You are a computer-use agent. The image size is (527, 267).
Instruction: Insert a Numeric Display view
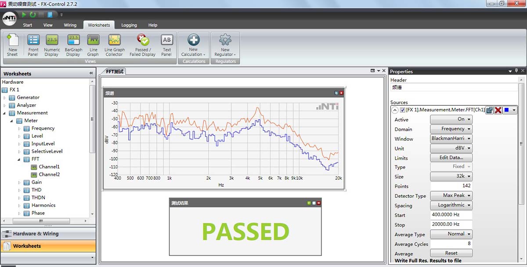(52, 45)
